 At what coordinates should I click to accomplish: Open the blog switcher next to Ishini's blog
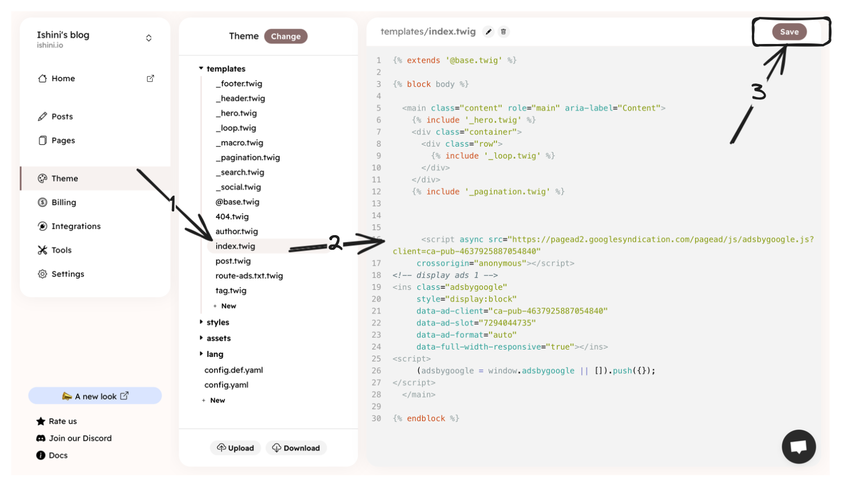149,37
